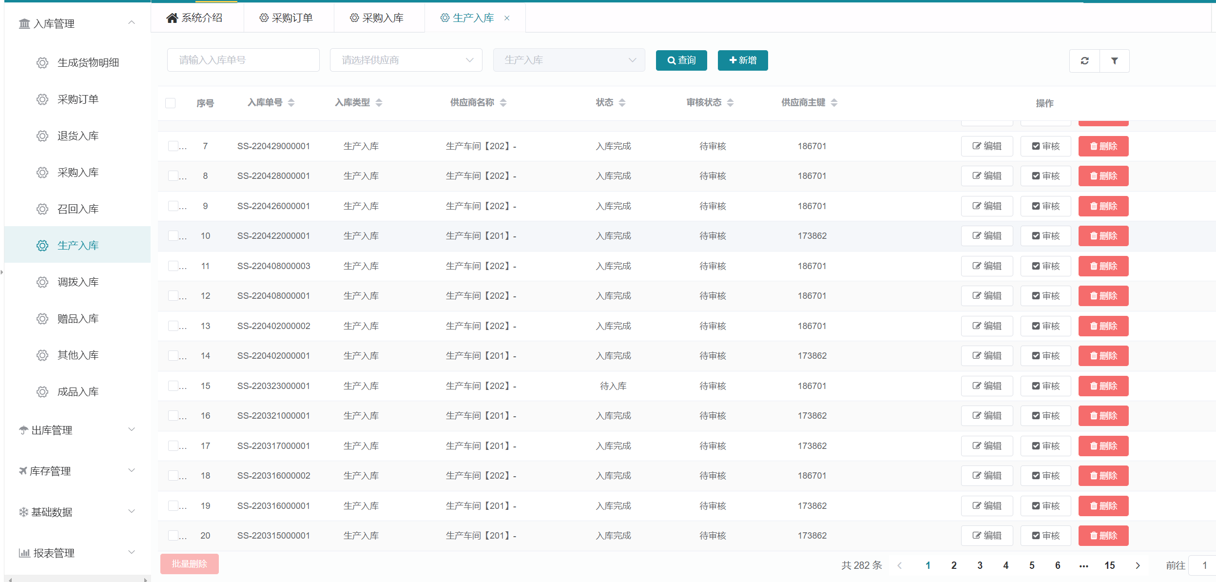Collapse the 入库管理 menu section
This screenshot has width=1216, height=582.
[x=77, y=23]
